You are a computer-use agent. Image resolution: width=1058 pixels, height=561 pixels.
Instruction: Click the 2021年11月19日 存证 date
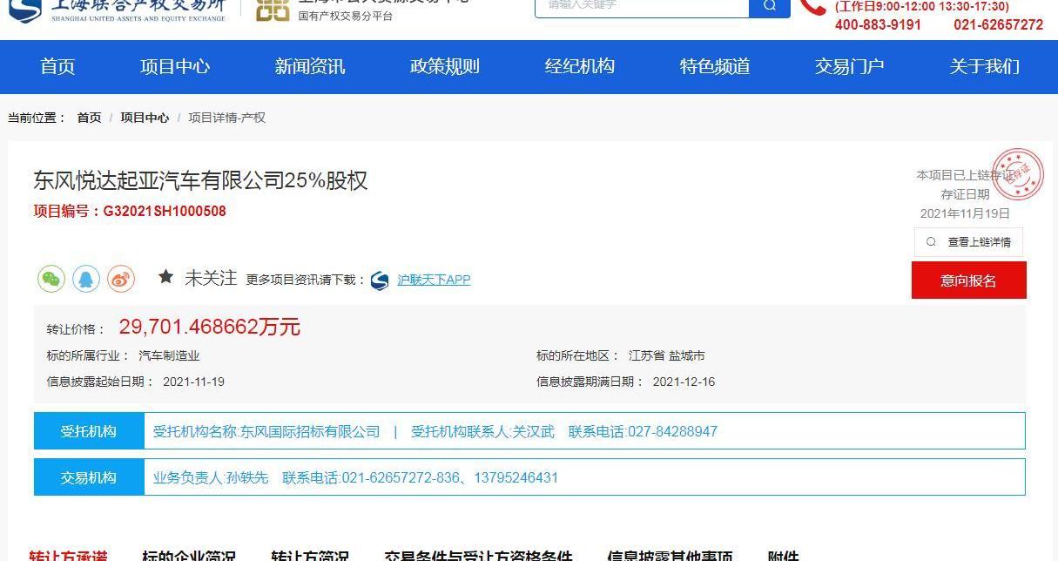tap(965, 213)
